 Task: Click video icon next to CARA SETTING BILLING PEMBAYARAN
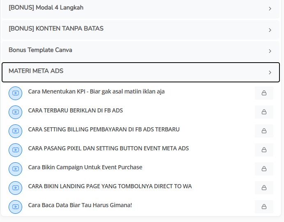pos(15,131)
